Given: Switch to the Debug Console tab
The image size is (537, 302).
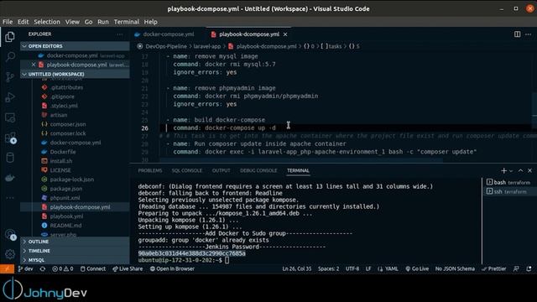Looking at the screenshot, I should 258,170.
